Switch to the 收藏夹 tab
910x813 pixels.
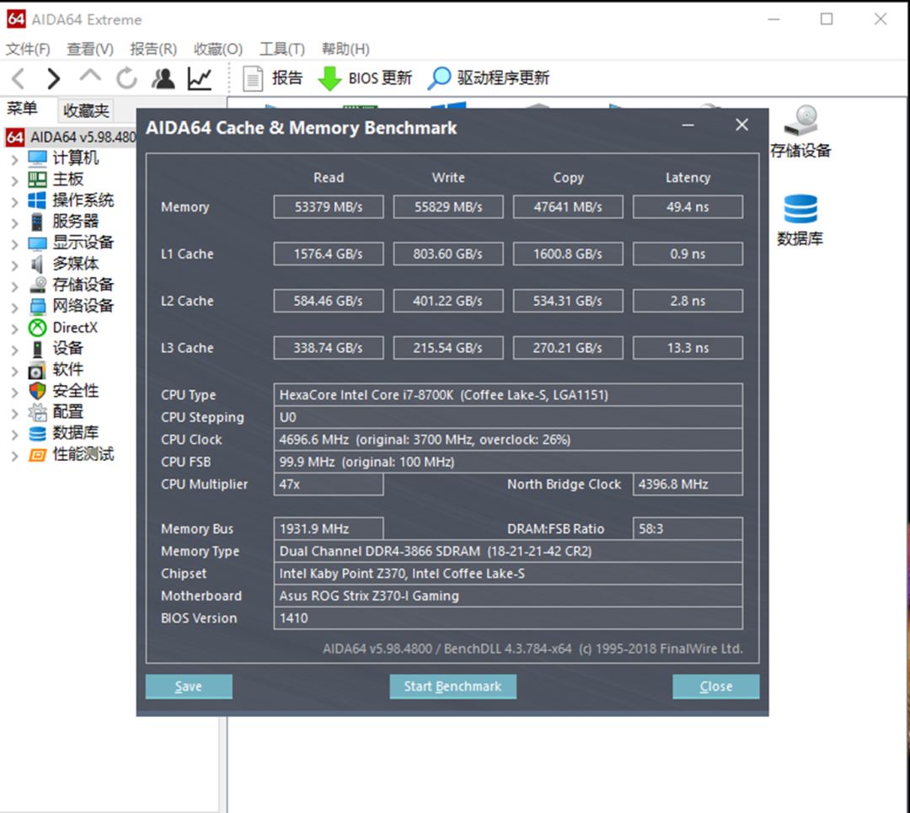pyautogui.click(x=86, y=110)
